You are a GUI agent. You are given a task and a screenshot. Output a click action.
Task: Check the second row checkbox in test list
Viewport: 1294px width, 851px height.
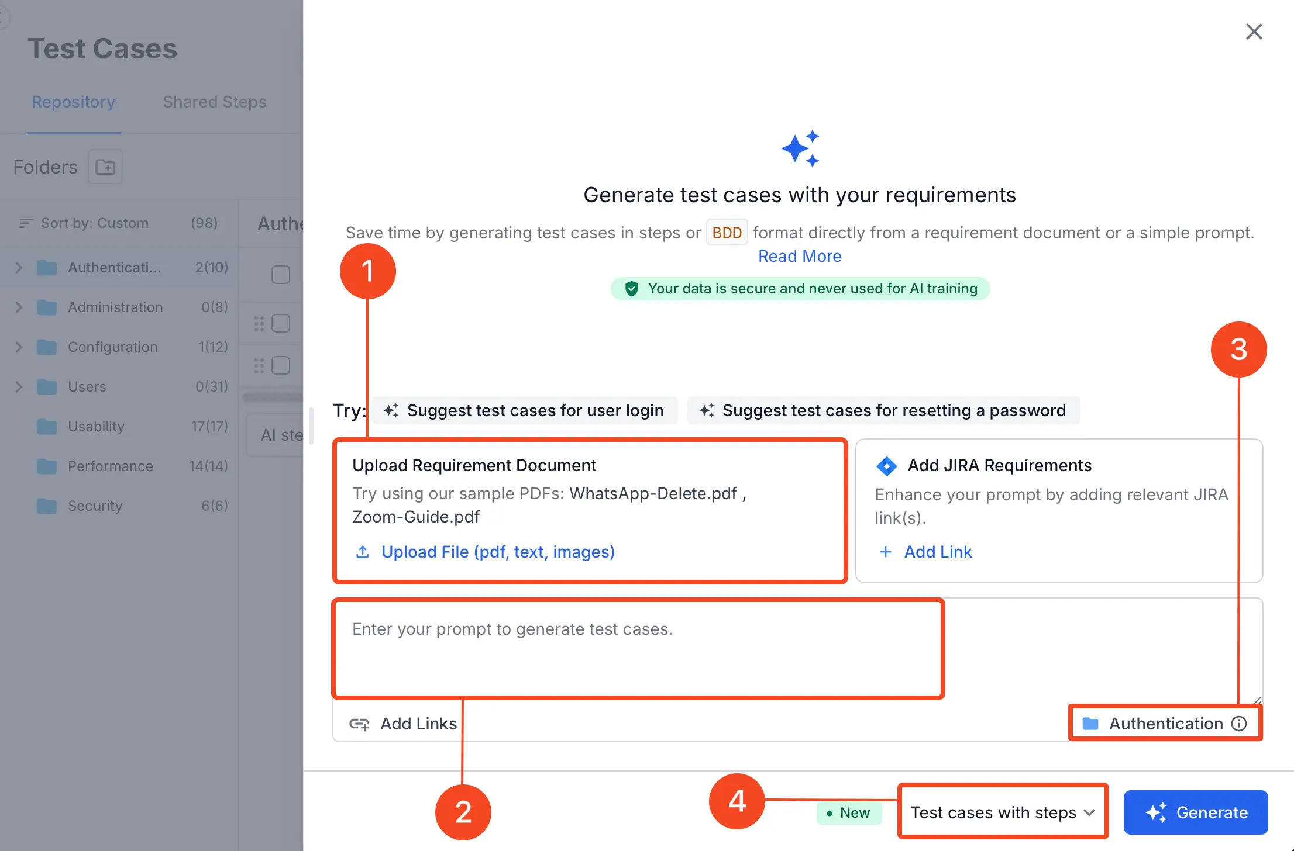coord(281,323)
